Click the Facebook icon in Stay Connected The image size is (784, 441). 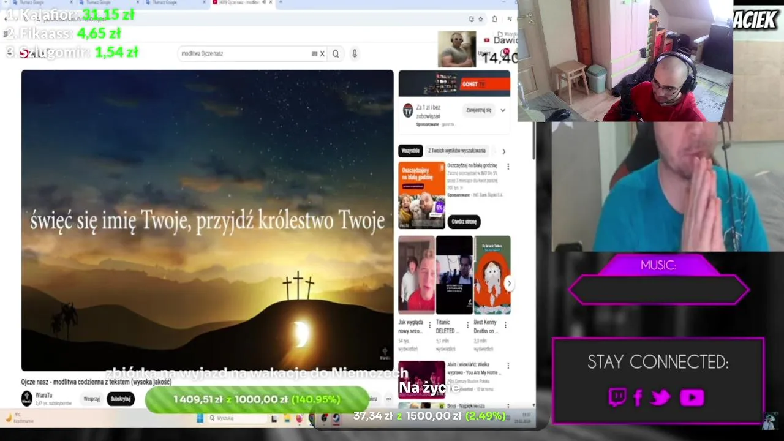pyautogui.click(x=638, y=398)
